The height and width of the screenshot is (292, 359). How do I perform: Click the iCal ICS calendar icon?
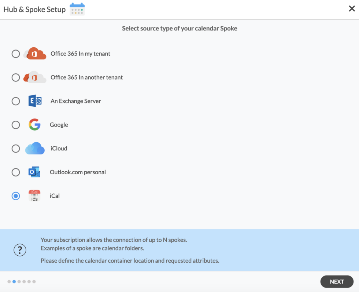pos(34,196)
